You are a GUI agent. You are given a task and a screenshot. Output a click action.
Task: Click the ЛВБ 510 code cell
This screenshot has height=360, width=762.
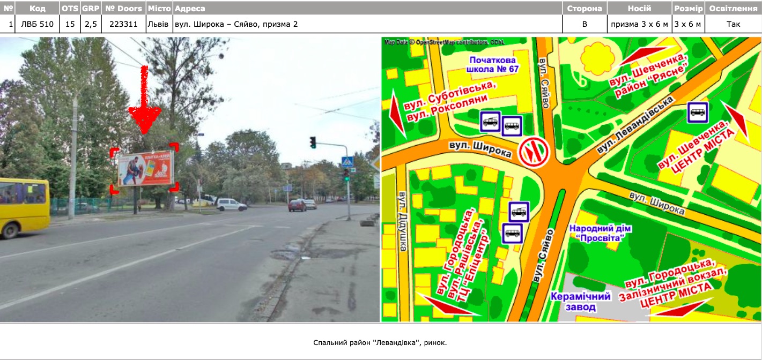point(38,24)
